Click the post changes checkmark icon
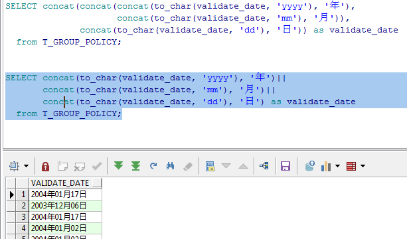This screenshot has width=407, height=239. [x=97, y=166]
